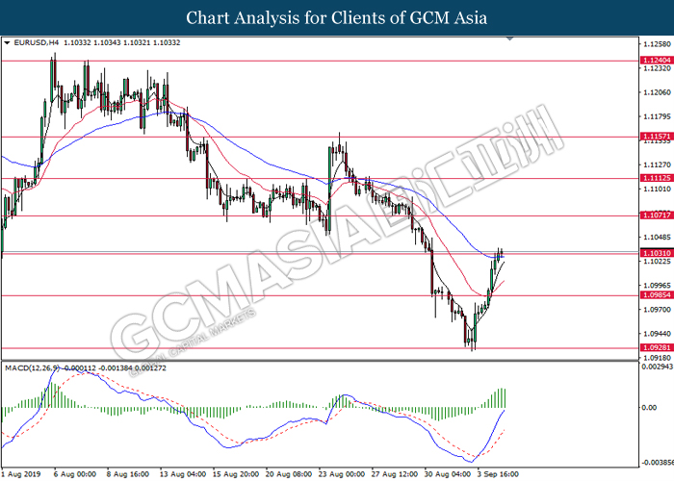
Task: Click the 20 Aug 08:00 time label
Action: click(x=289, y=474)
